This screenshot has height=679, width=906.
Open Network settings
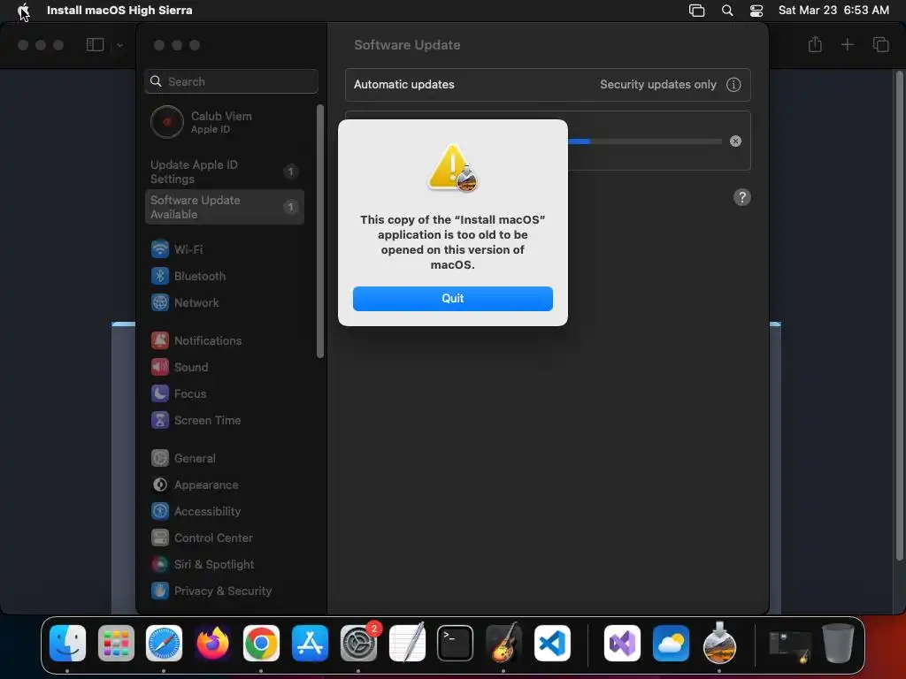[224, 302]
